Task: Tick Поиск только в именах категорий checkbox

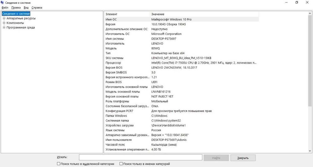Action: coord(121,164)
